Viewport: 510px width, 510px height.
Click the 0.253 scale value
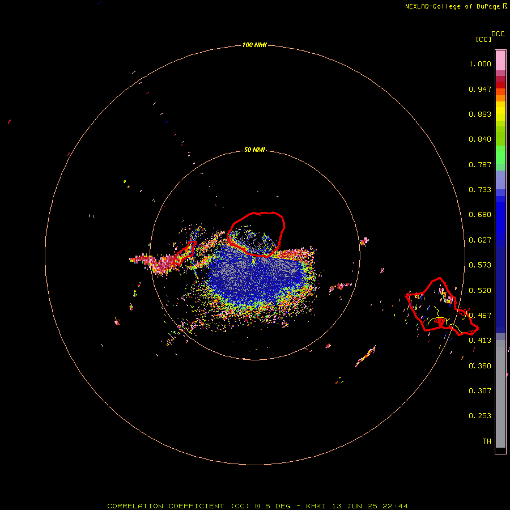point(480,416)
